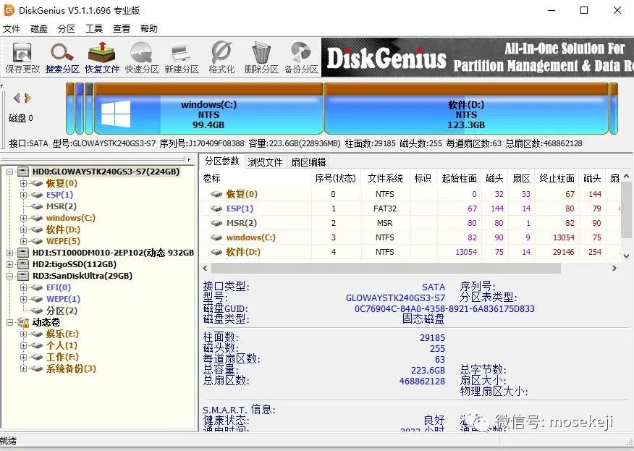
Task: Click the Quick Partition (快速分区) toolbar icon
Action: point(142,57)
